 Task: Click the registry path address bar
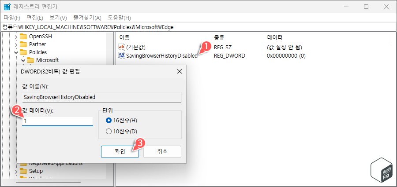click(198, 27)
